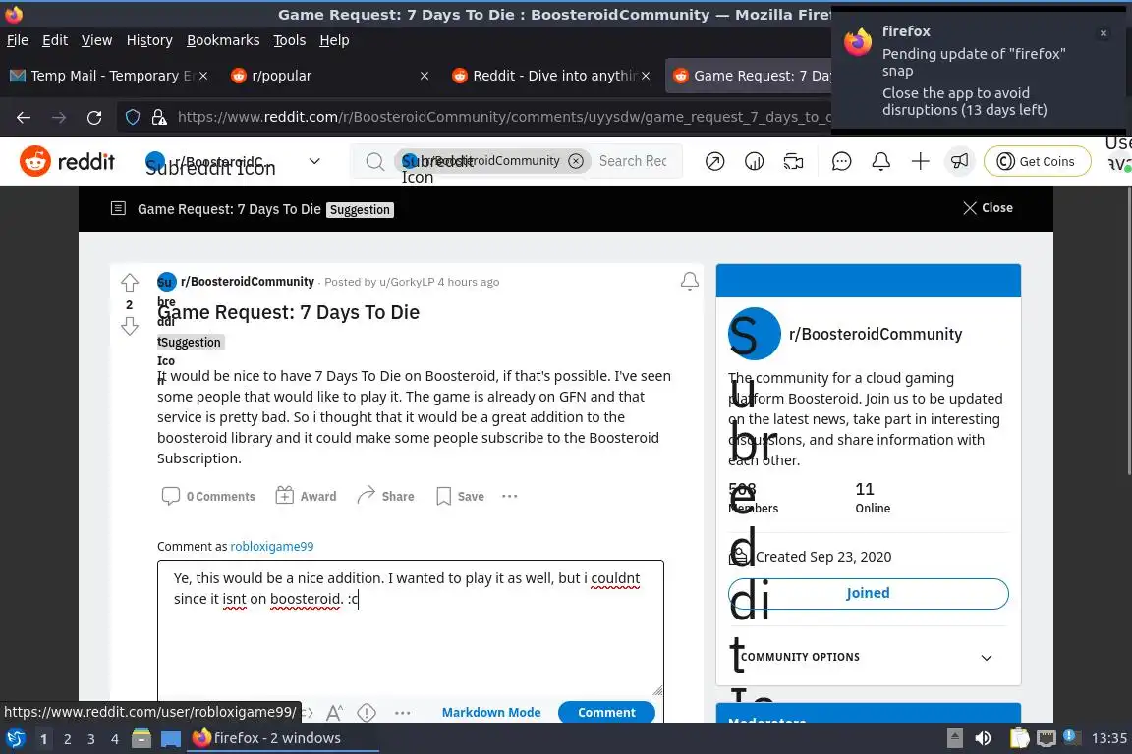Open the Help menu
This screenshot has height=754, width=1132.
pos(334,40)
